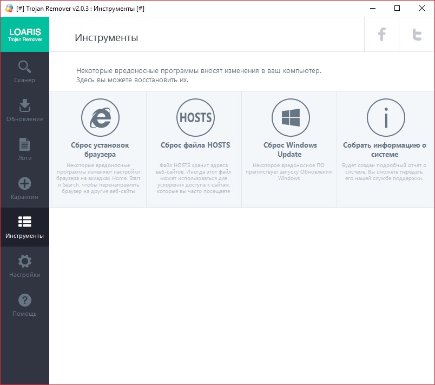The width and height of the screenshot is (435, 385).
Task: Click the HOSTS circle icon
Action: [195, 117]
